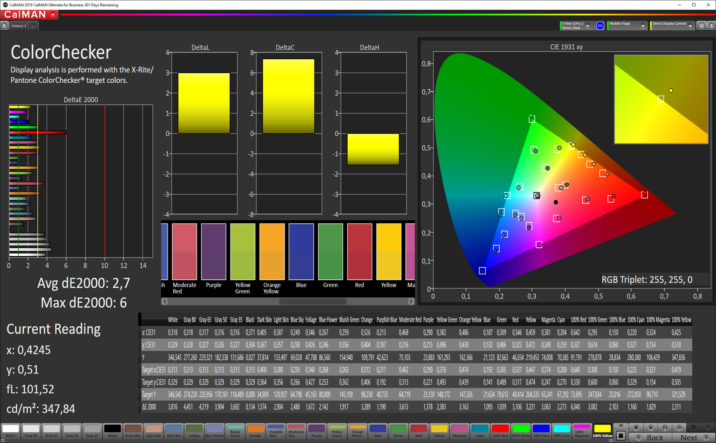Image resolution: width=716 pixels, height=443 pixels.
Task: Open the Direct Display Control dropdown
Action: 672,26
